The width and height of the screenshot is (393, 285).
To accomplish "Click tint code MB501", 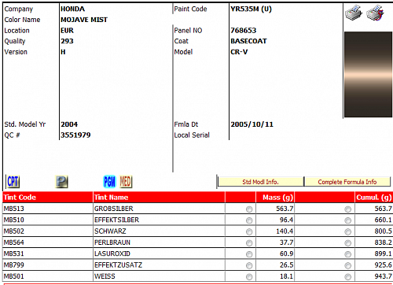I will tap(14, 276).
